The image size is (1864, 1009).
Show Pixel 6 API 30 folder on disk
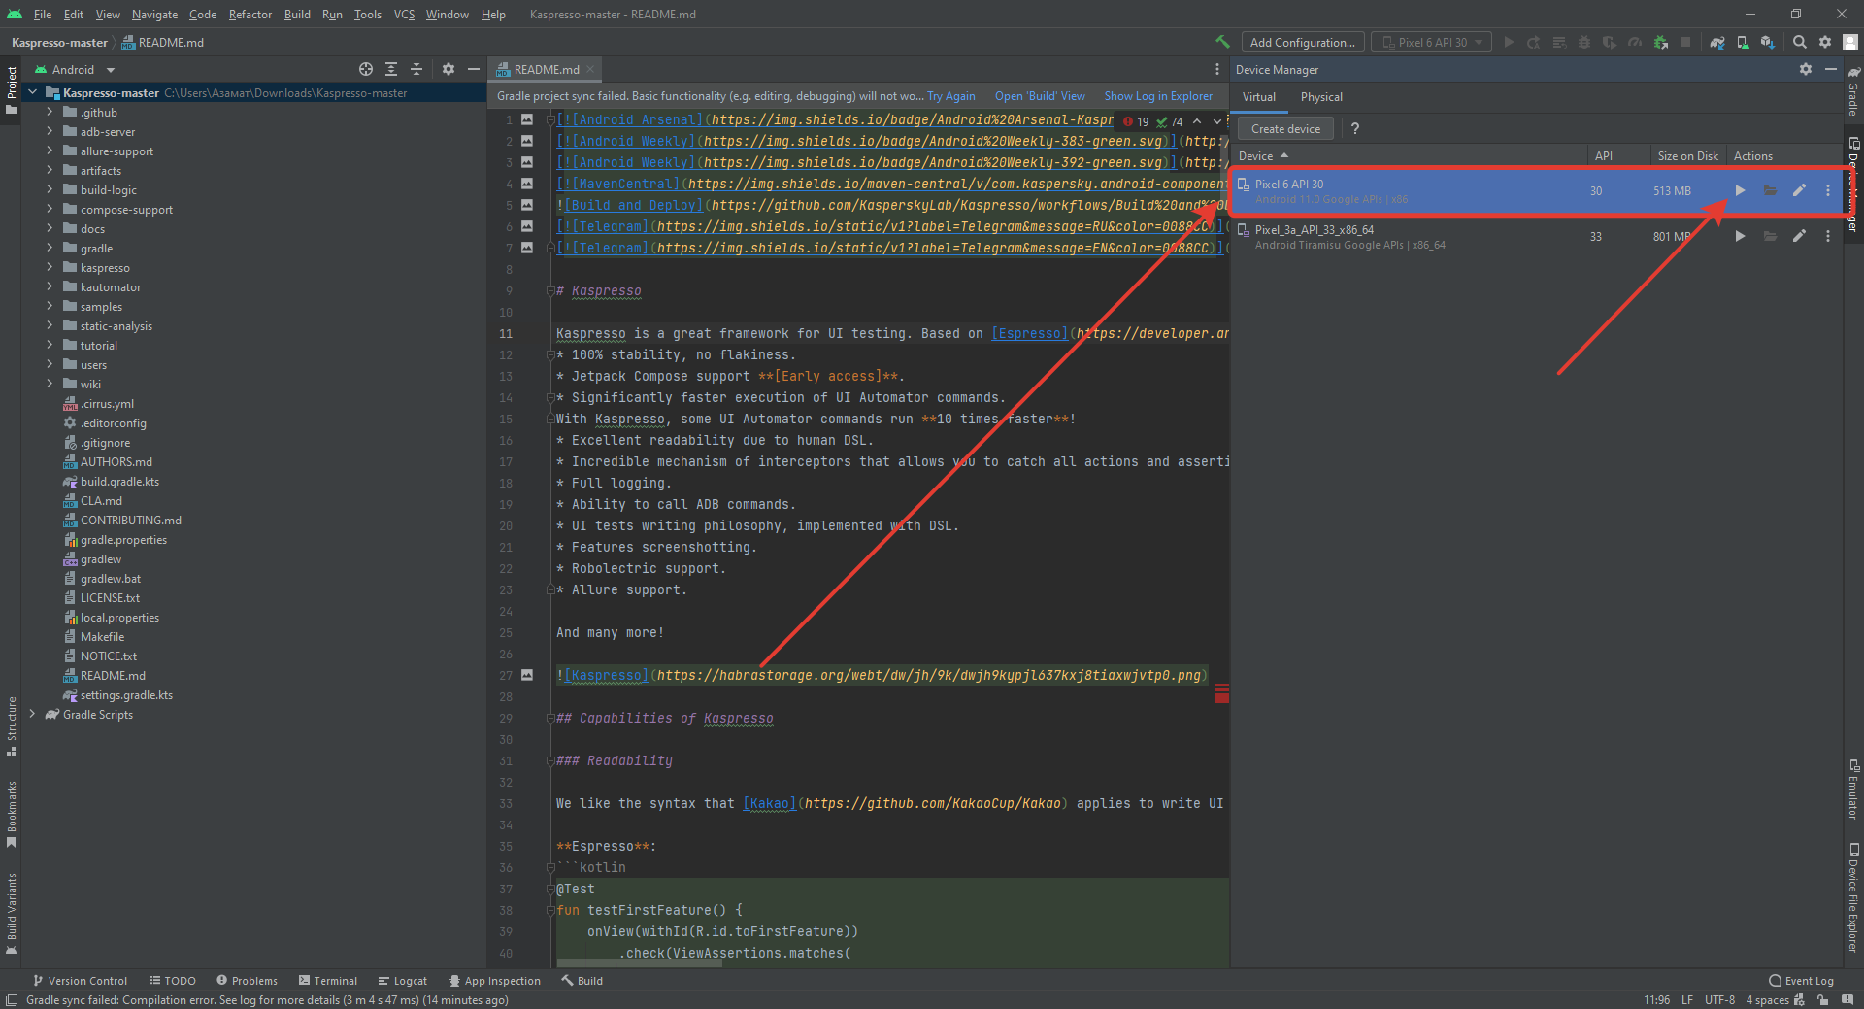click(x=1770, y=190)
